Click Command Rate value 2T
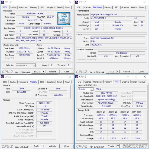The width and height of the screenshot is (149, 149). tap(44, 126)
